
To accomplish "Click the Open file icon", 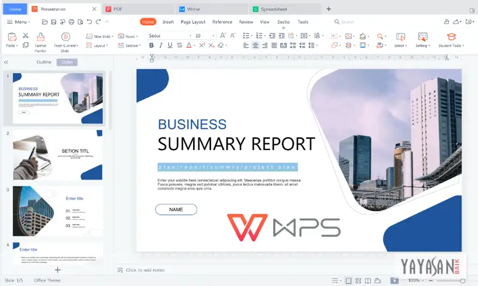I will (x=44, y=22).
